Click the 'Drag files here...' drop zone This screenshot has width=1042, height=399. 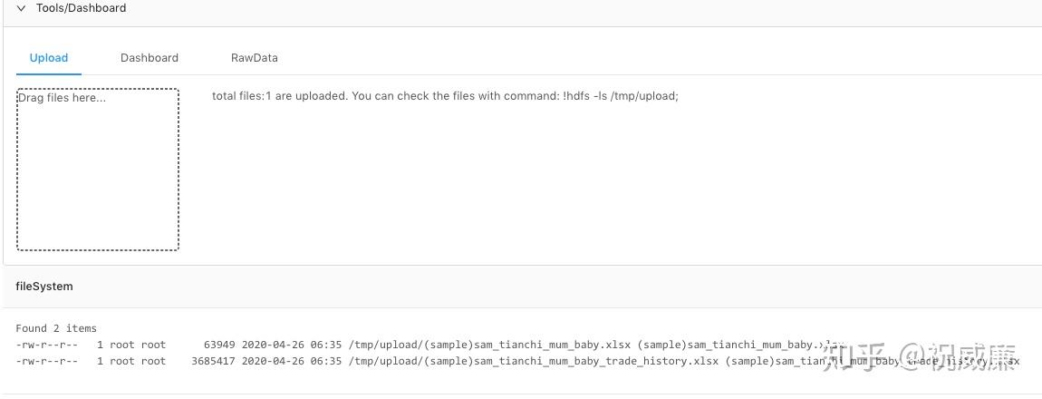pyautogui.click(x=98, y=169)
